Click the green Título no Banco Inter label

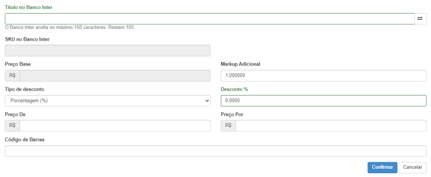coord(29,8)
